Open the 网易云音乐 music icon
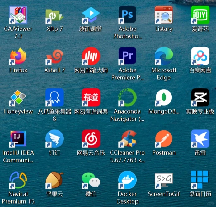Viewport: 216px width, 207px height. 91,139
